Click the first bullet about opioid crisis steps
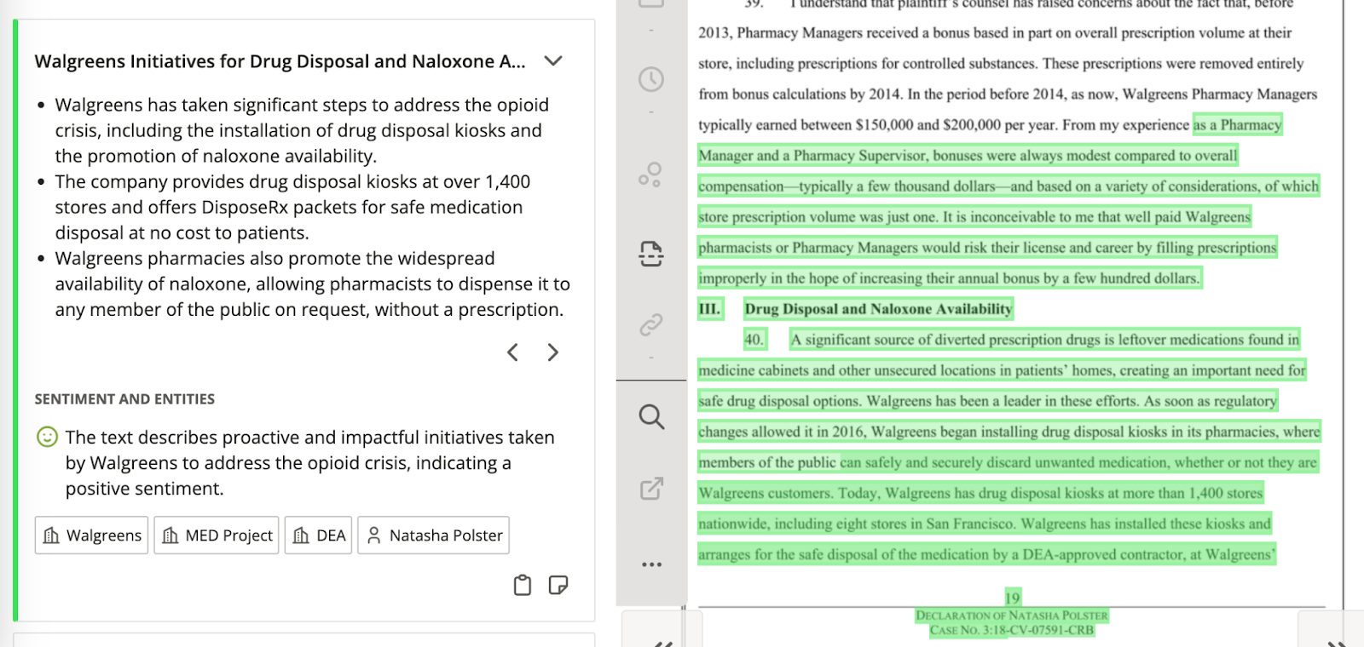The height and width of the screenshot is (647, 1364). click(302, 130)
